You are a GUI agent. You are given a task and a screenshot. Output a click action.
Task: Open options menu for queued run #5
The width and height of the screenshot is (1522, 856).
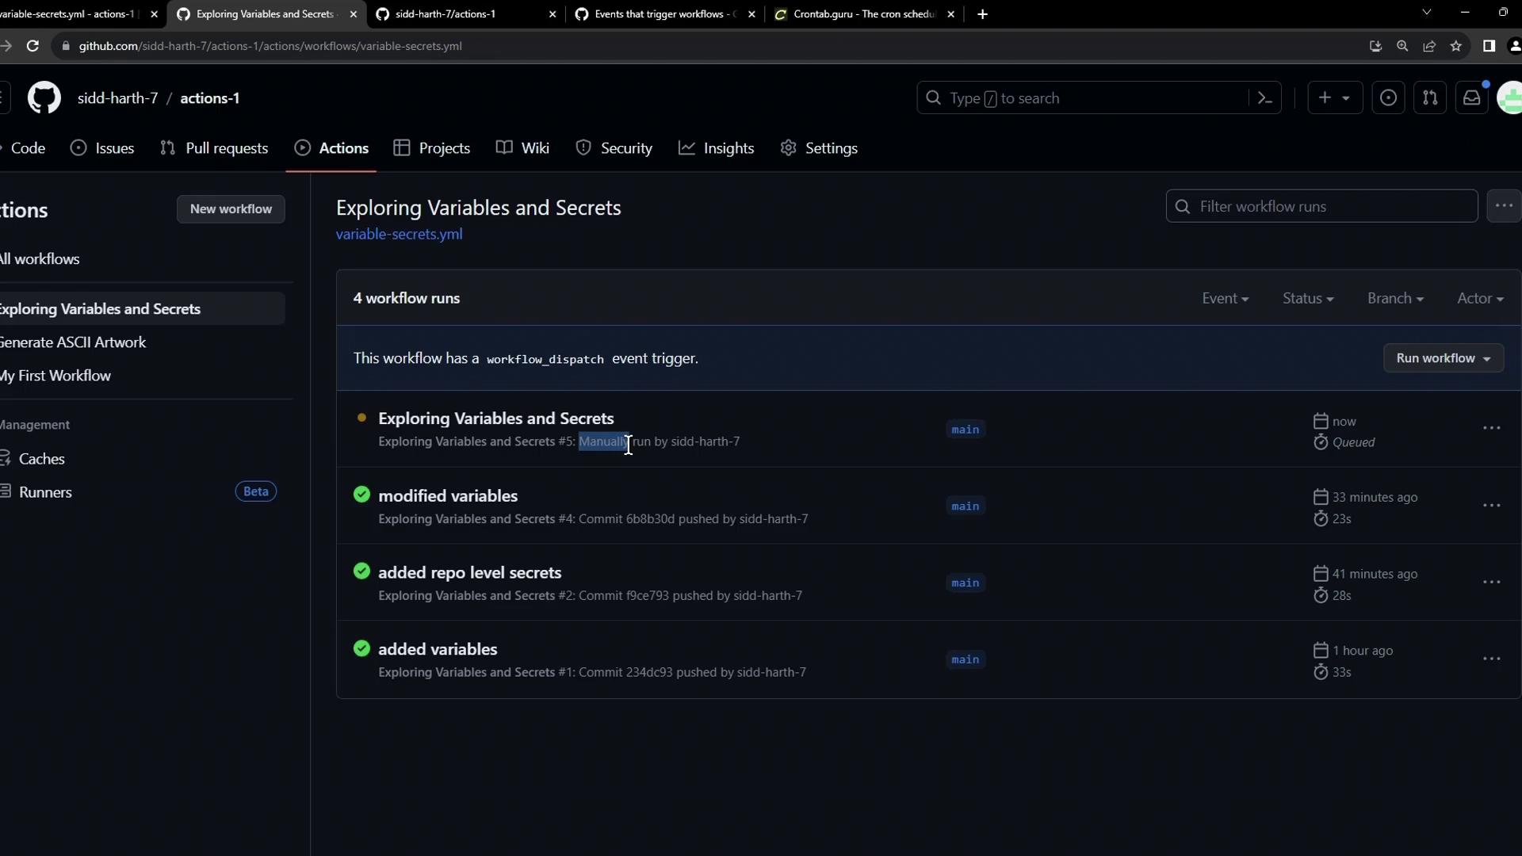coord(1491,429)
